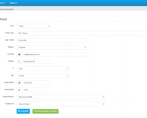Click the date field showing 20.08.2021
The height and width of the screenshot is (118, 147).
point(36,83)
